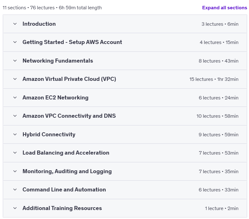Expand the Introduction section chevron

[x=15, y=24]
